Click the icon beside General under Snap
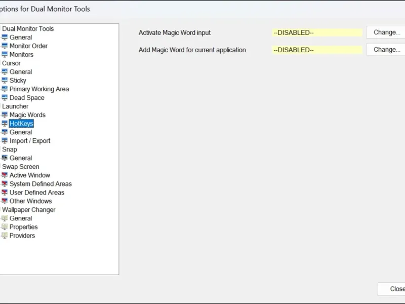 tap(5, 158)
